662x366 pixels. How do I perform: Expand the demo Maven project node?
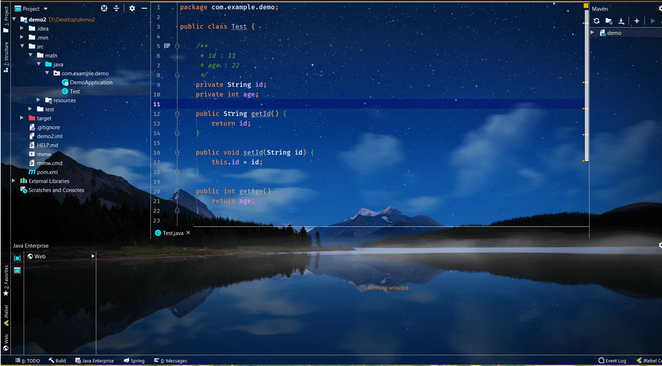pyautogui.click(x=592, y=33)
